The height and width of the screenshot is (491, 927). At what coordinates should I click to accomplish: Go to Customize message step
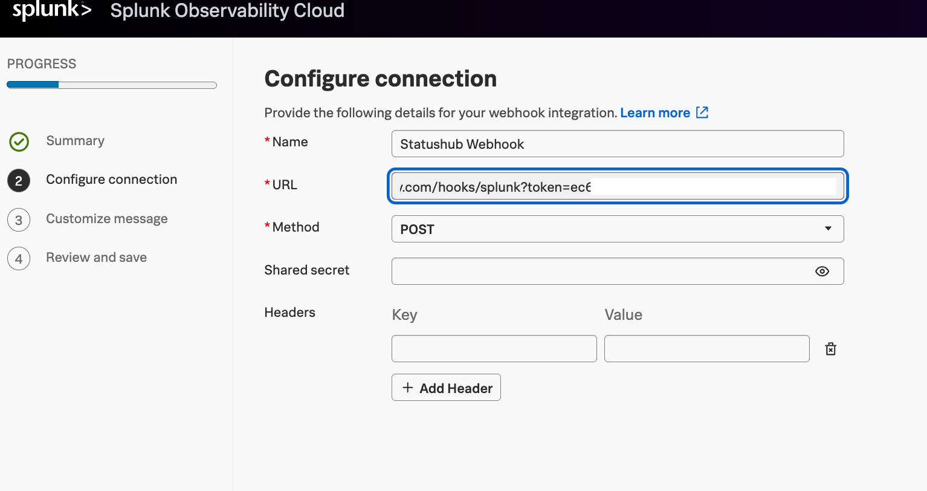107,219
